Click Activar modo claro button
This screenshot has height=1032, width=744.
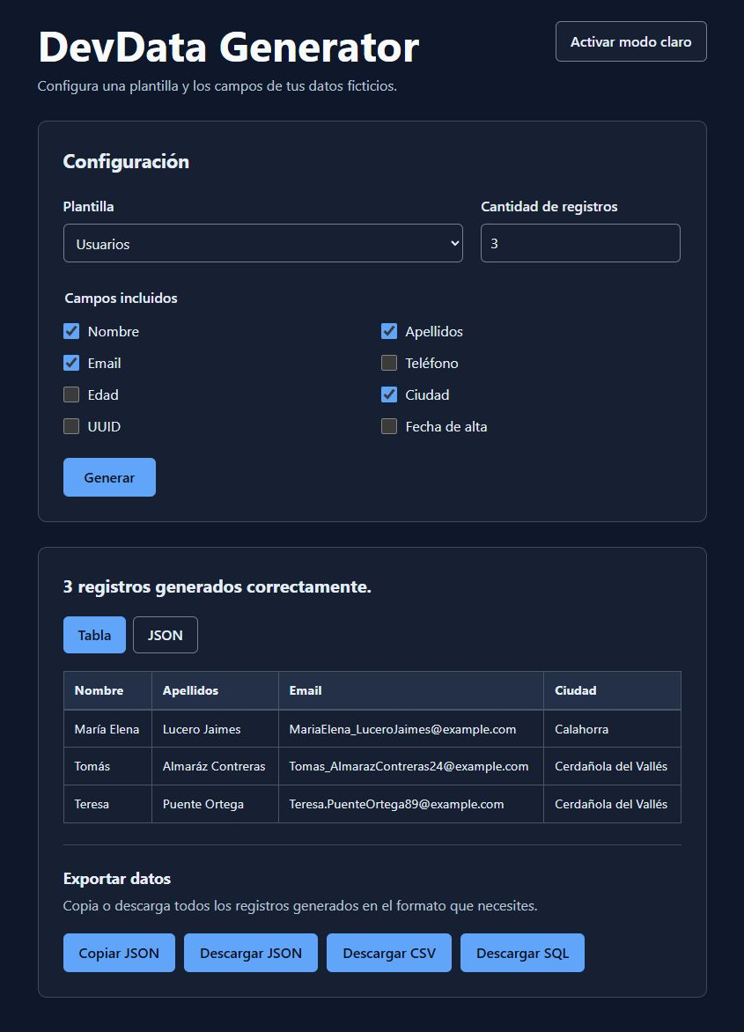click(630, 41)
